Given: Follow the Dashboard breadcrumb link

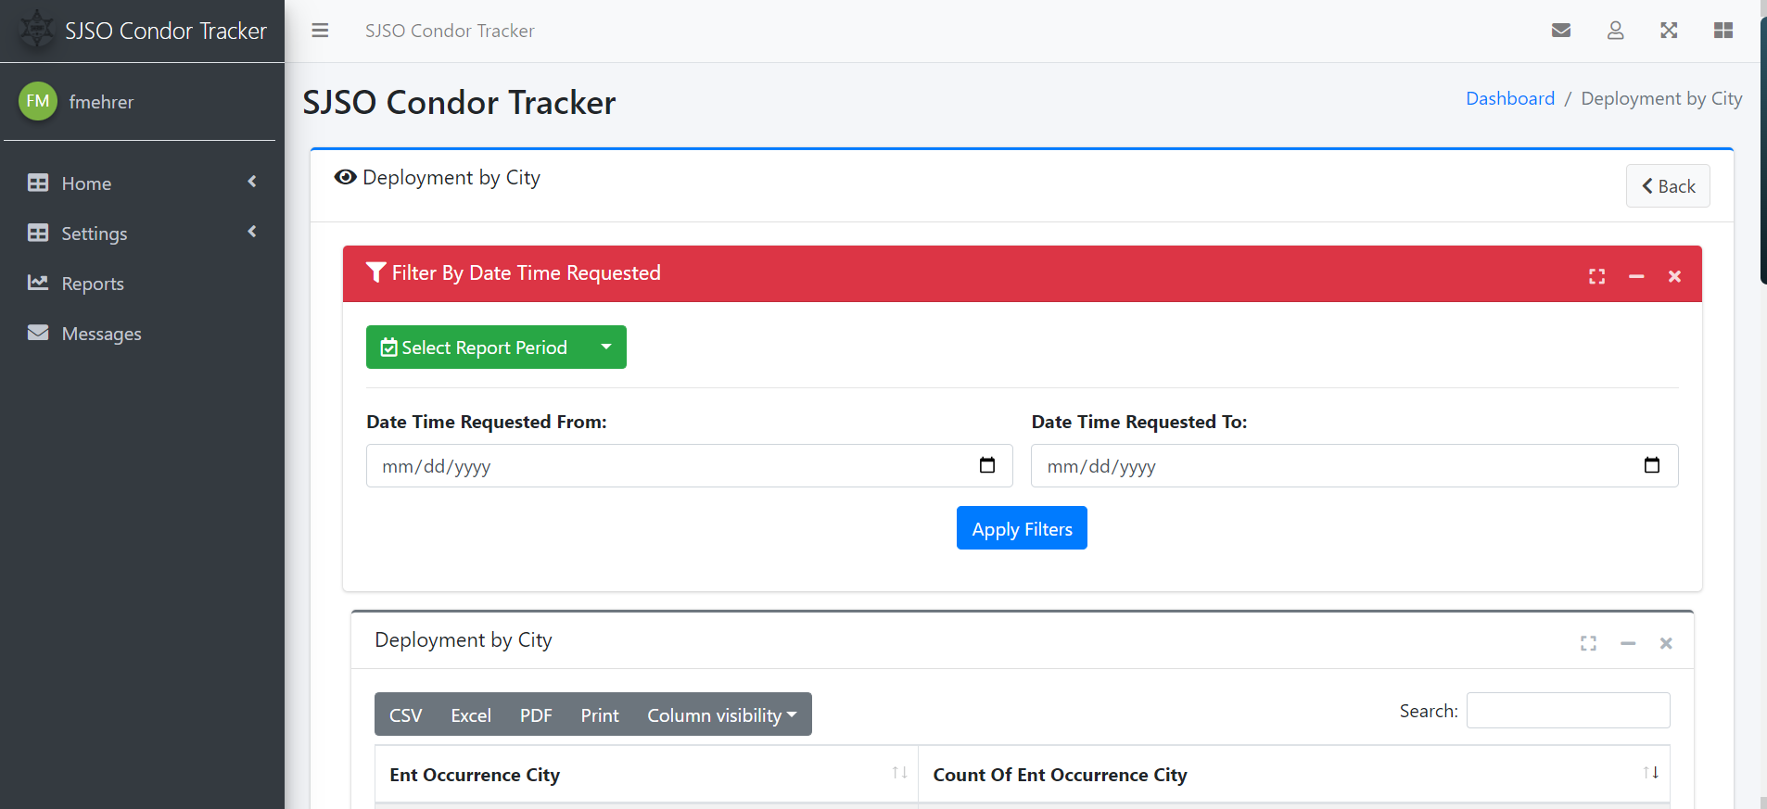Looking at the screenshot, I should tap(1509, 98).
